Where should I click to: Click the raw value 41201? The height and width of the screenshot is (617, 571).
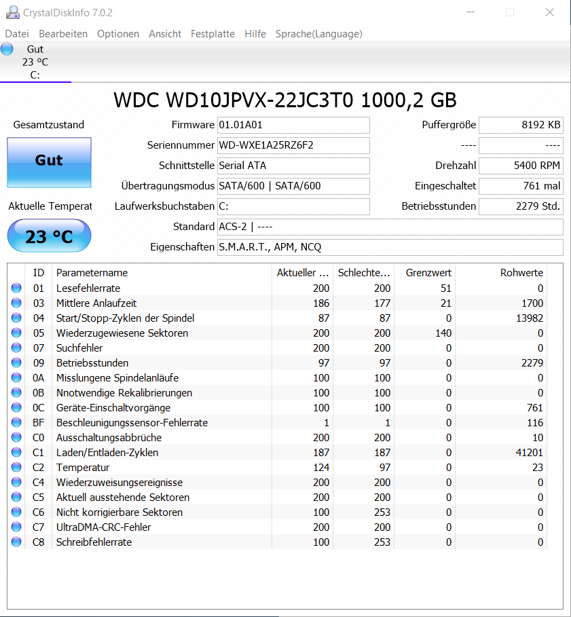(x=530, y=453)
